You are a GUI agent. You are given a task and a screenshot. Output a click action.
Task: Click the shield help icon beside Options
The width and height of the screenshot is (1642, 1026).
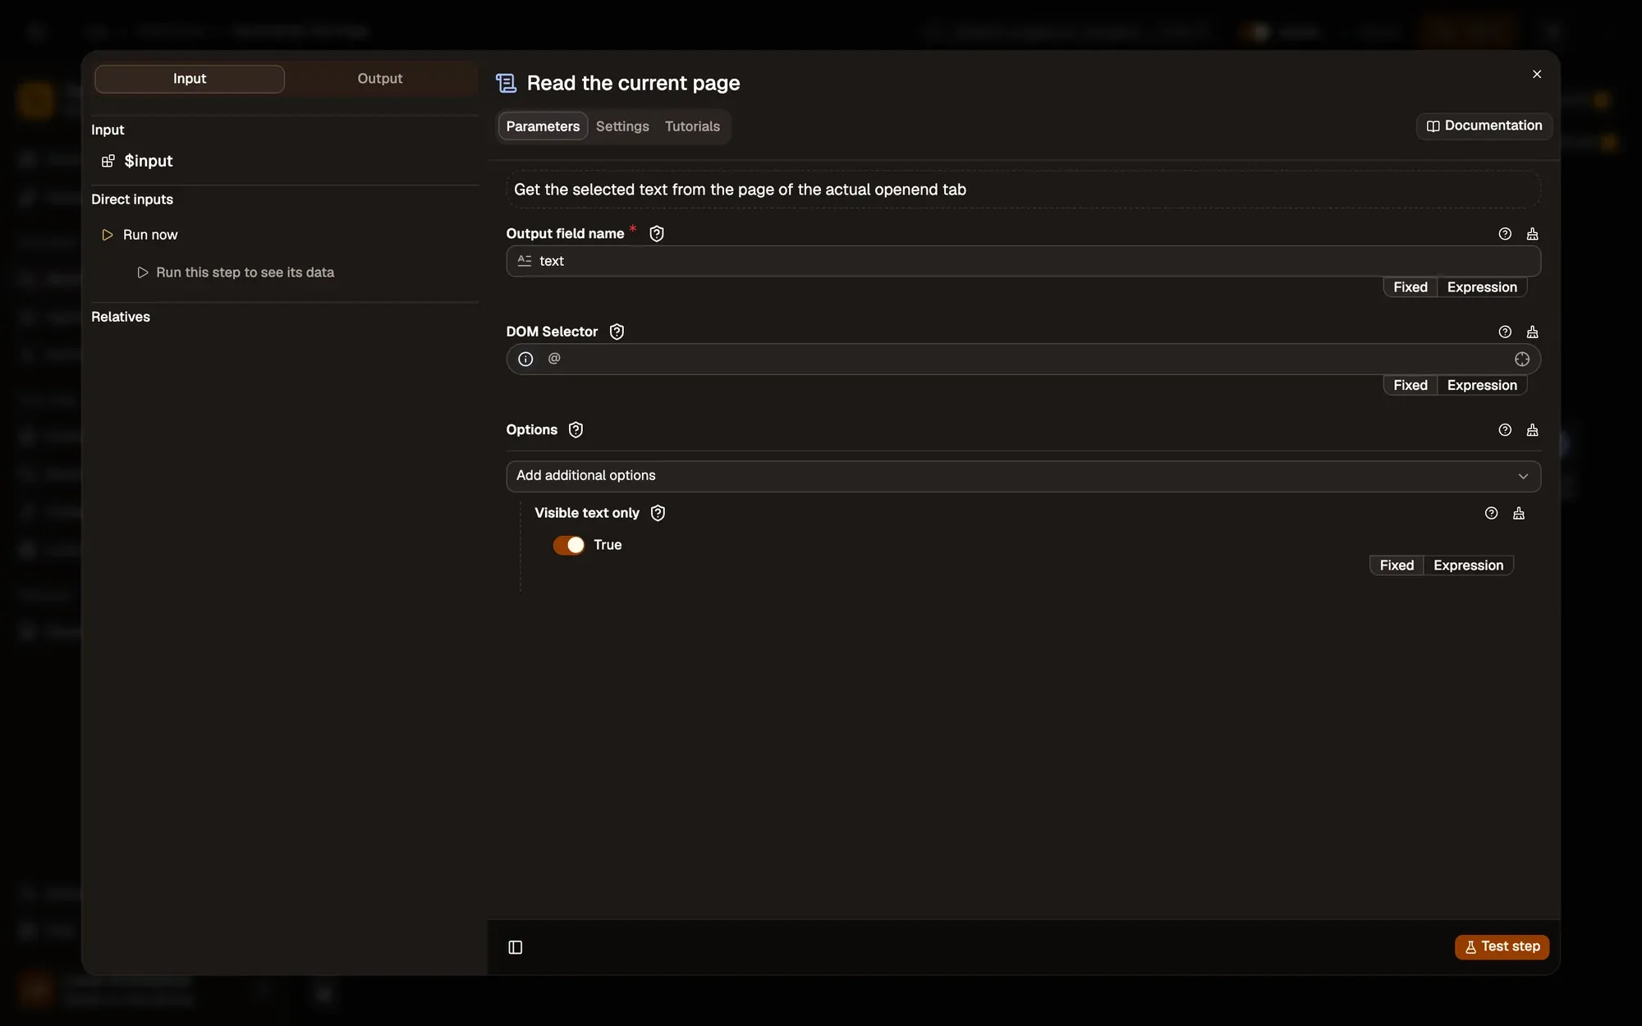(576, 430)
